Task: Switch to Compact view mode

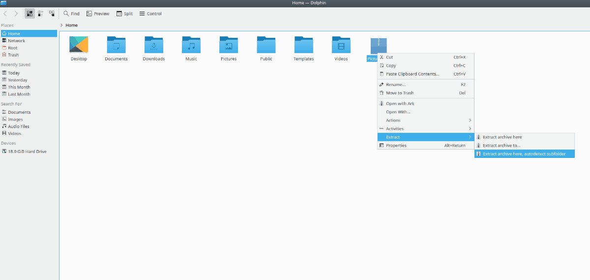Action: coord(41,14)
